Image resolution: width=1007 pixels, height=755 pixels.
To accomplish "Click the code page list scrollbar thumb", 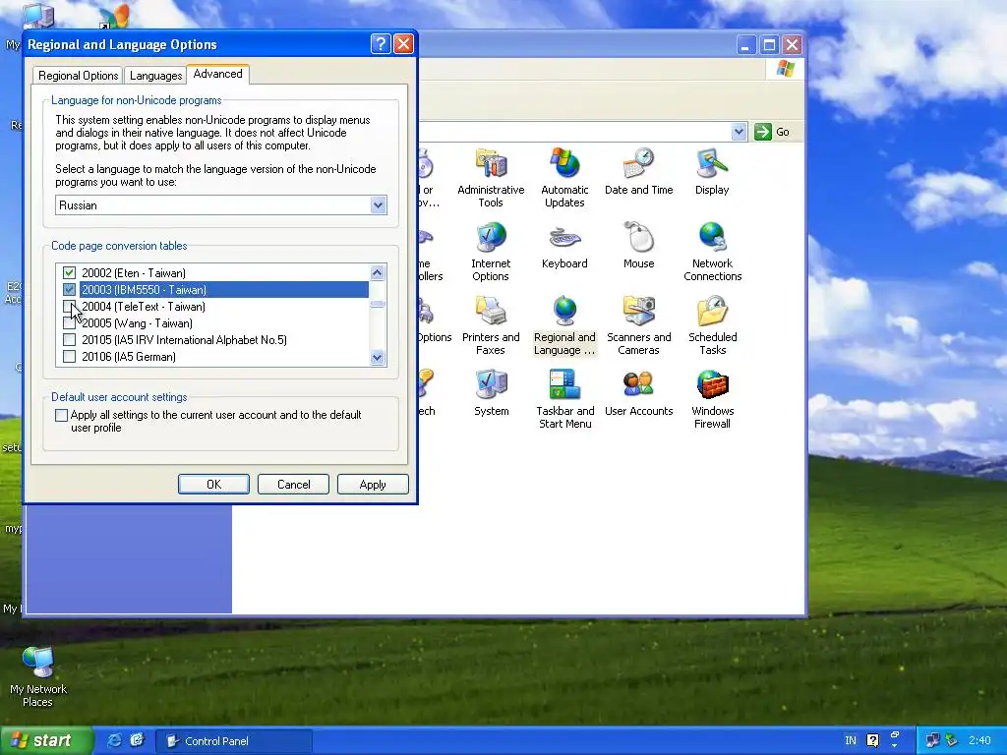I will pos(378,304).
